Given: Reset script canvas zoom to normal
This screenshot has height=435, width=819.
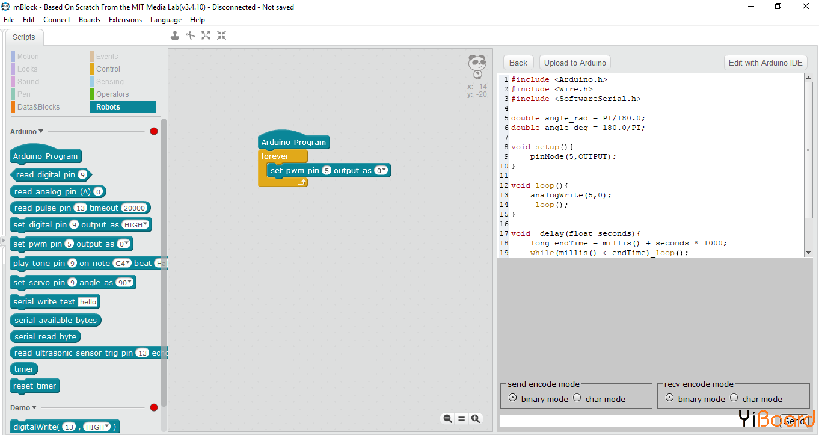Looking at the screenshot, I should pos(462,419).
